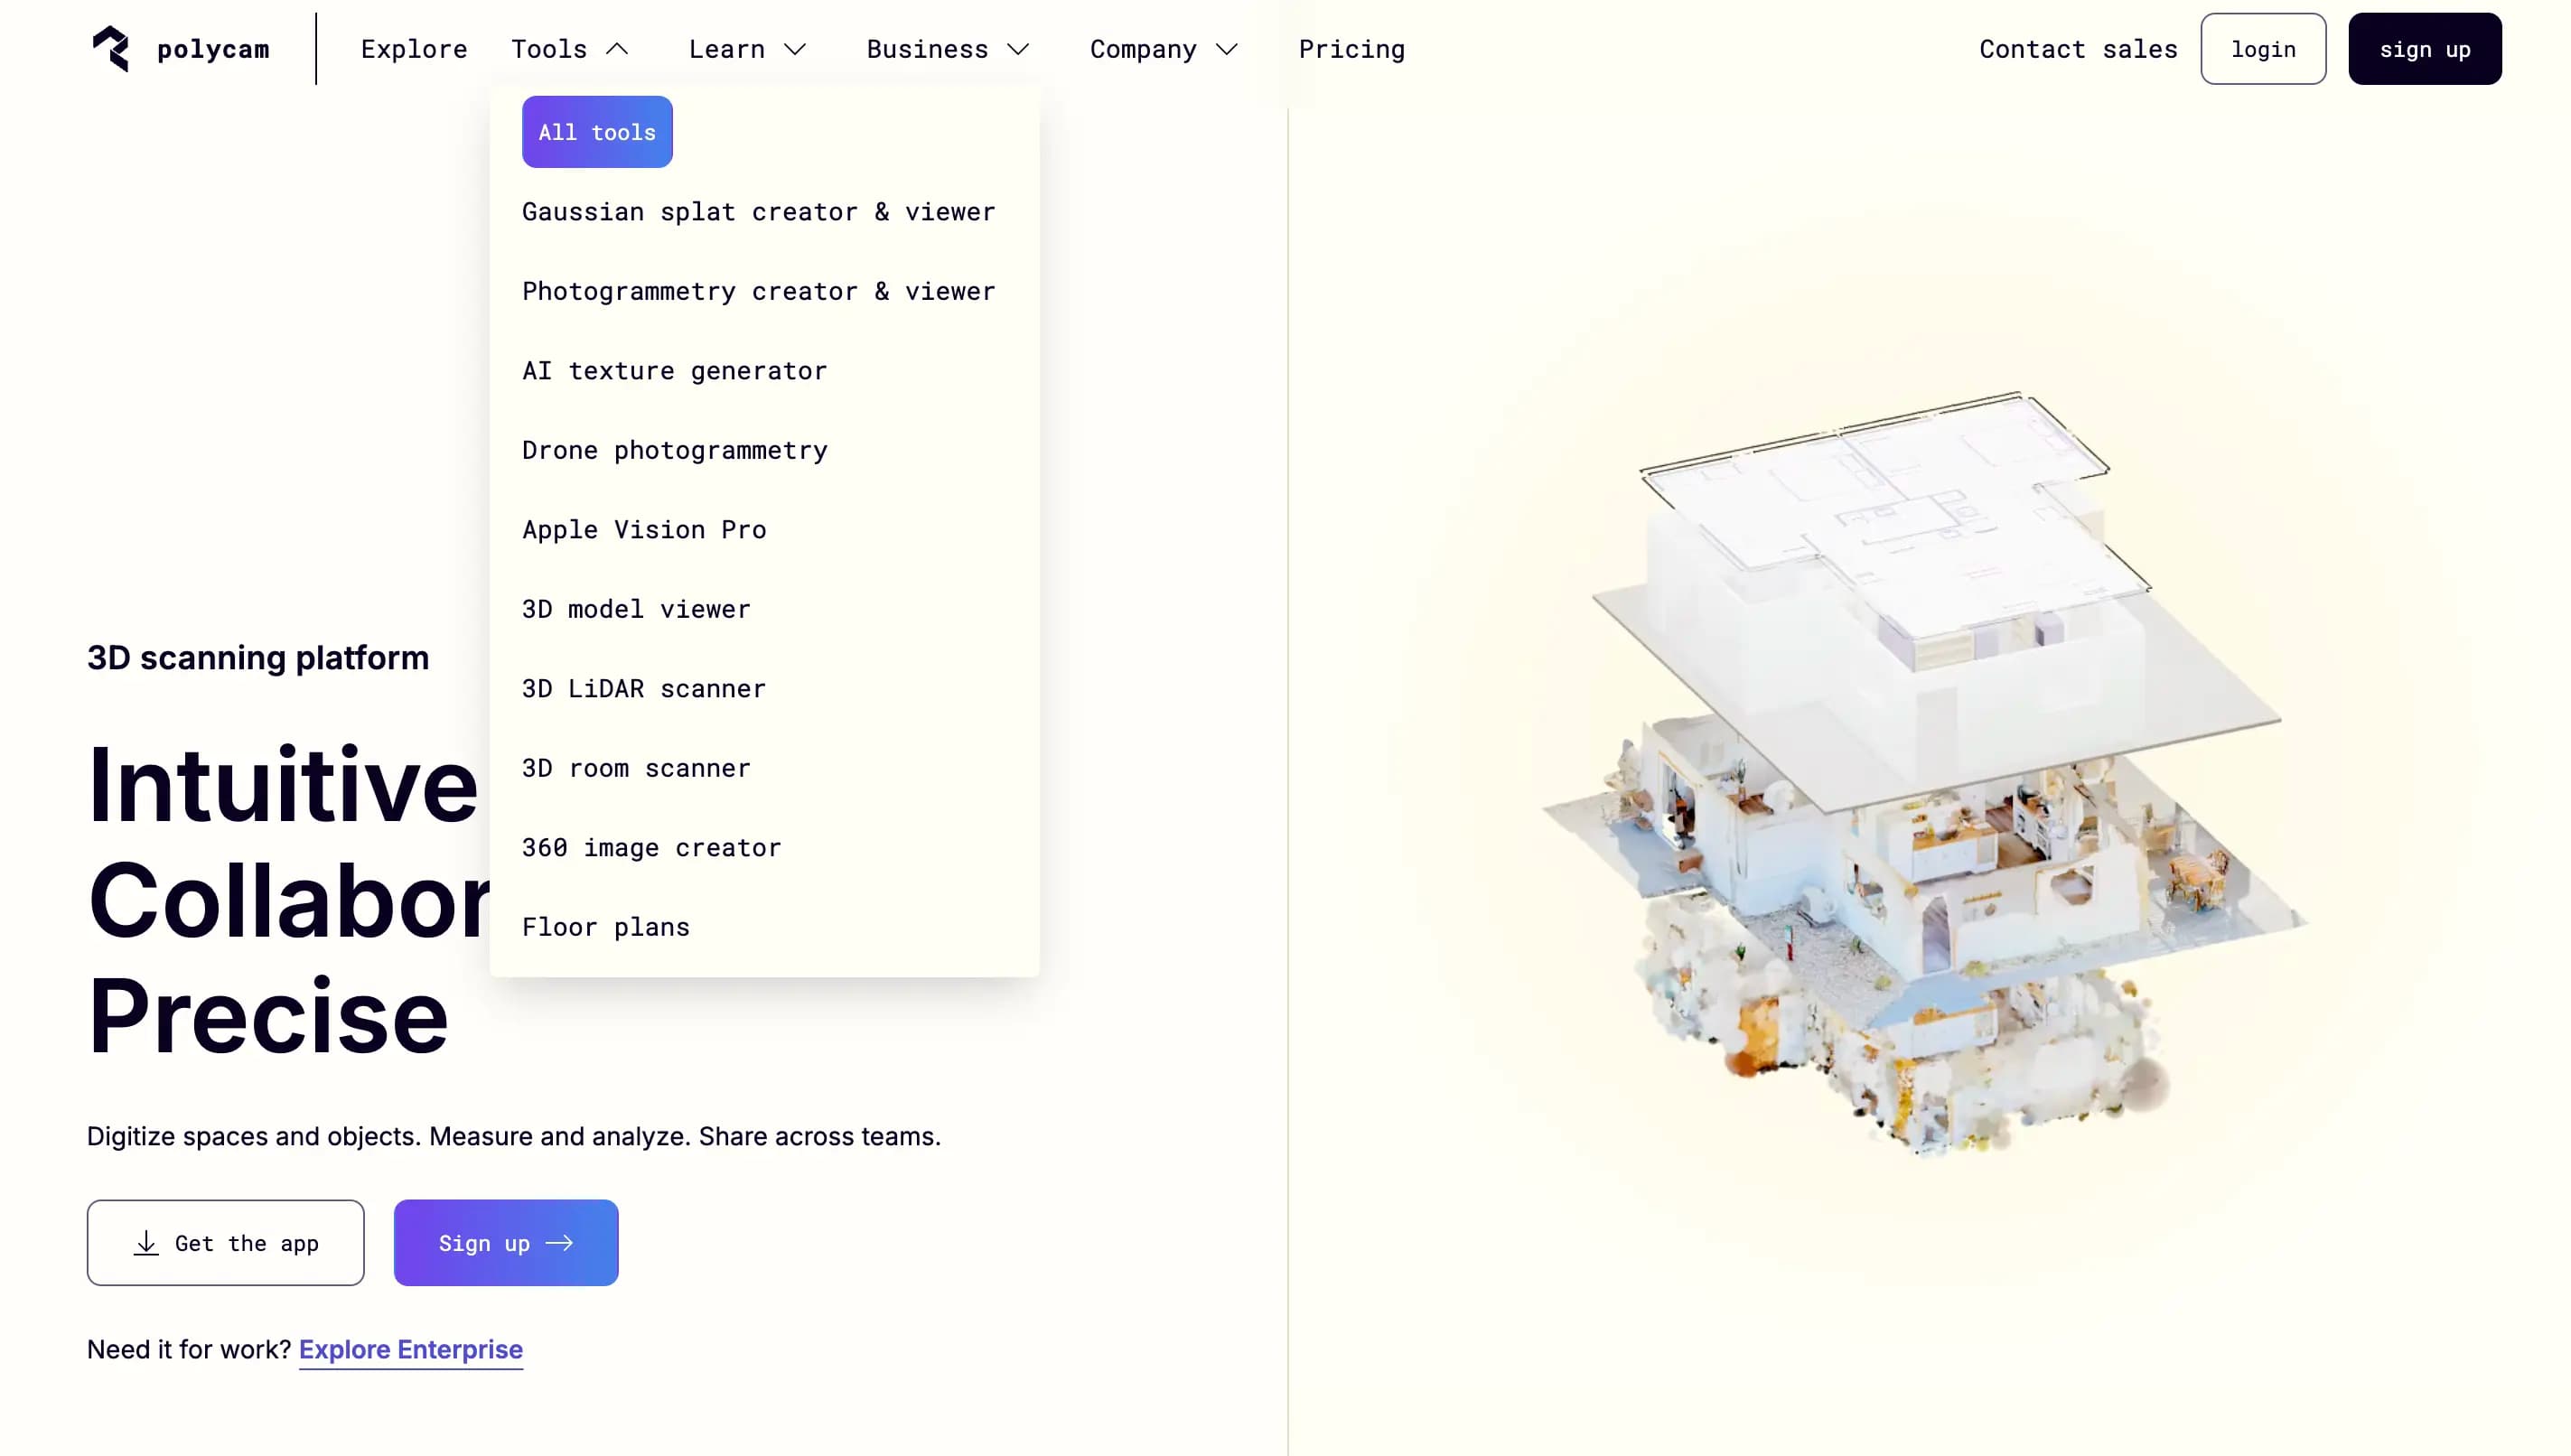Click the Polycam logo icon

(x=109, y=48)
